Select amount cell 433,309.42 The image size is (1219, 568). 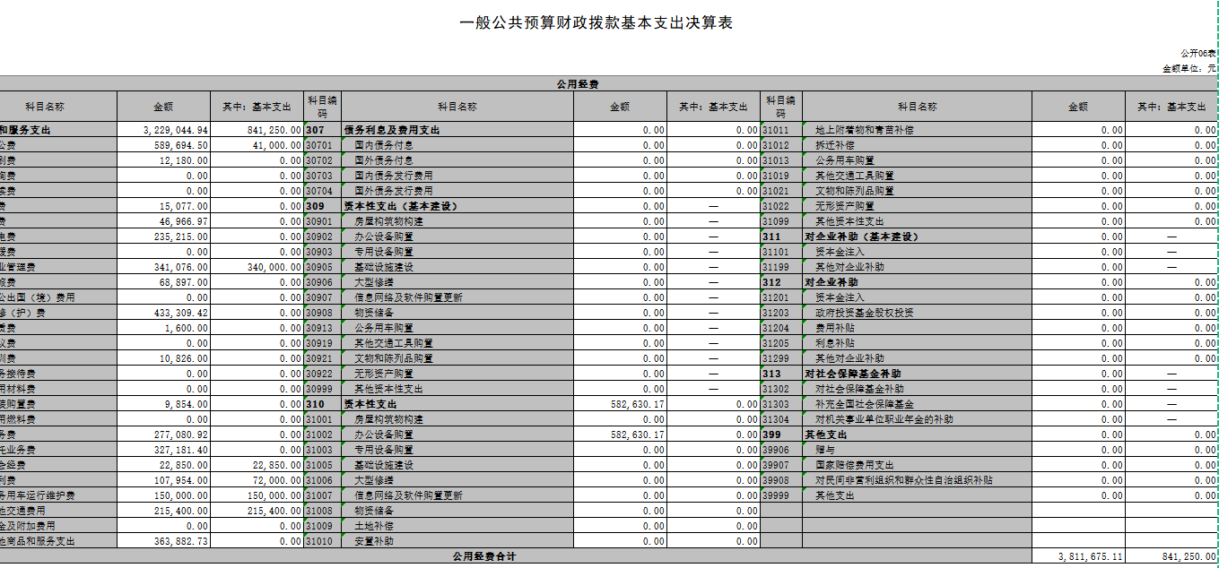tap(163, 313)
